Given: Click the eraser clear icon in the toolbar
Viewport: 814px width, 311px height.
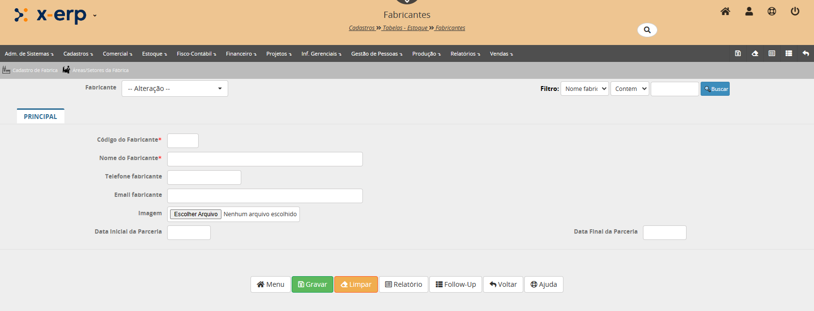Looking at the screenshot, I should coord(755,54).
